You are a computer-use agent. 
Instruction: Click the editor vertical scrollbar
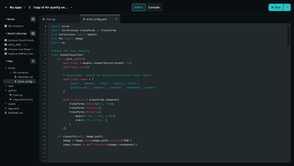coord(288,36)
